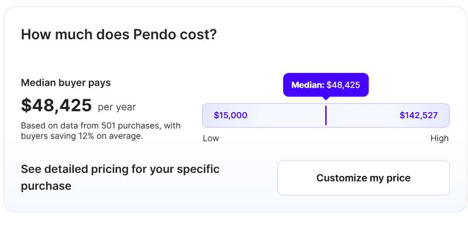Click the 'High' label under price bar
468x236 pixels.
tap(439, 138)
